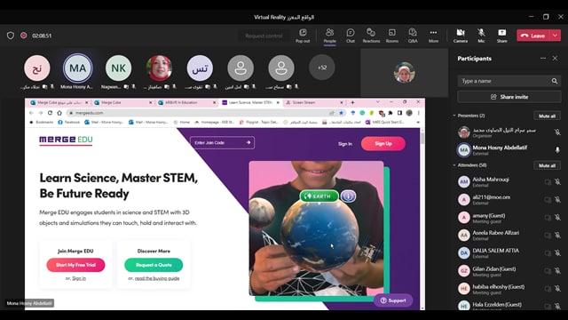
Task: Click Aisha Mahrouqi's mic status icon
Action: click(557, 181)
